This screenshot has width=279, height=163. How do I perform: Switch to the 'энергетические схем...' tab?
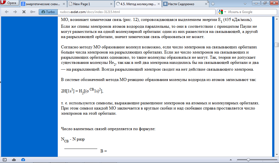coord(44,4)
